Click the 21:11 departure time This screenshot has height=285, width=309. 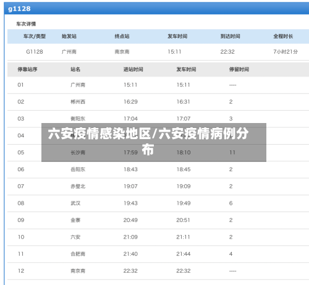[183, 237]
